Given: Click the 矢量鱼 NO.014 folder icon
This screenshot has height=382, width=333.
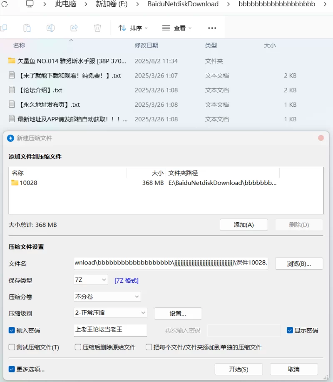Looking at the screenshot, I should [12, 60].
